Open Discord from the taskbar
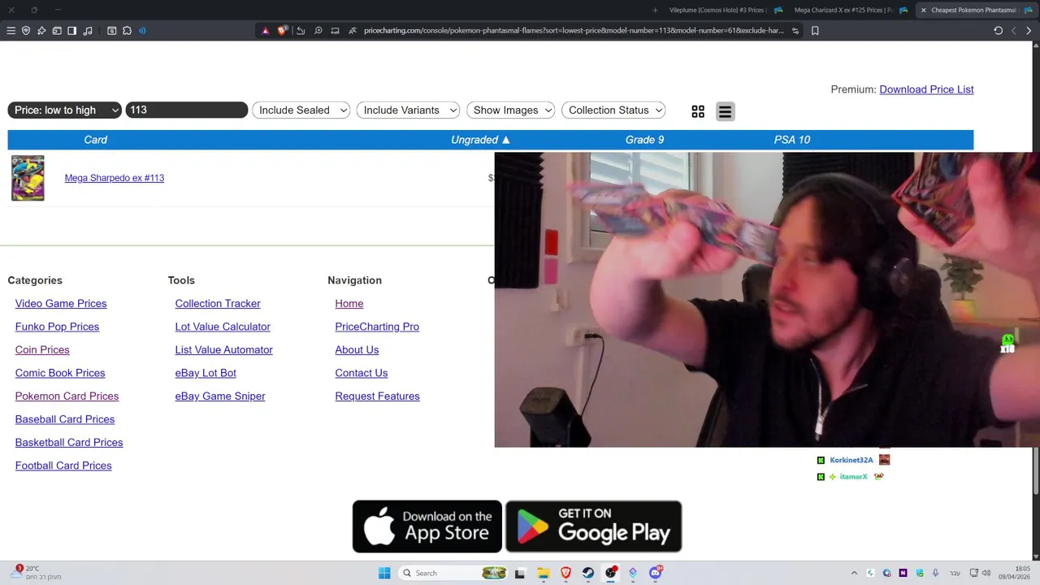Image resolution: width=1040 pixels, height=585 pixels. click(656, 573)
